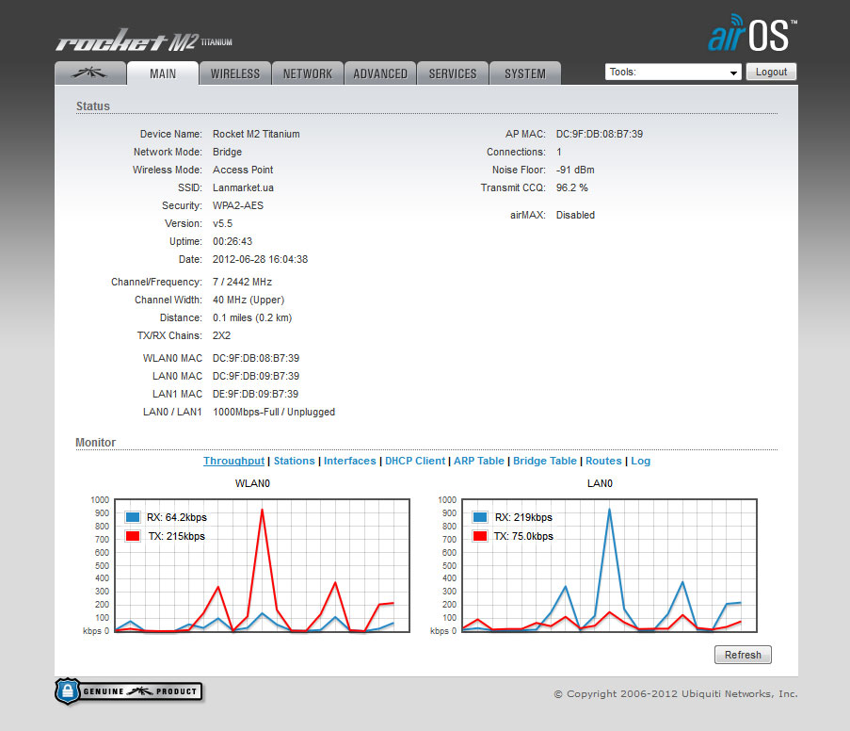Viewport: 850px width, 731px height.
Task: Switch to the NETWORK tab
Action: (307, 73)
